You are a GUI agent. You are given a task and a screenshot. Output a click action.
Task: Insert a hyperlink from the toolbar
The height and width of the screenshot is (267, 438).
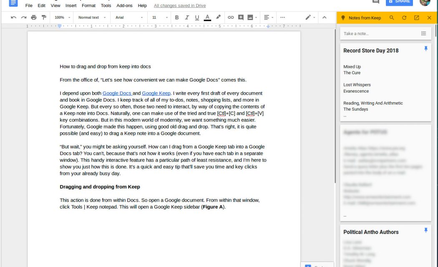231,18
